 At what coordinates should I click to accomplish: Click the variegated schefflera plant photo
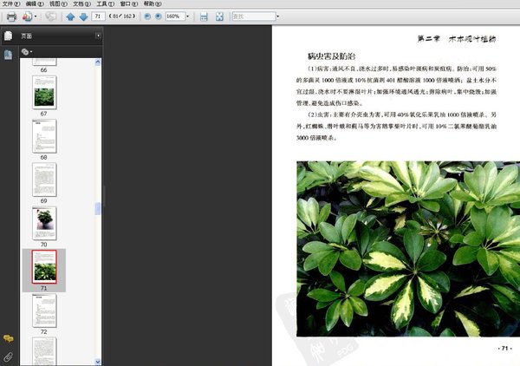(x=408, y=249)
